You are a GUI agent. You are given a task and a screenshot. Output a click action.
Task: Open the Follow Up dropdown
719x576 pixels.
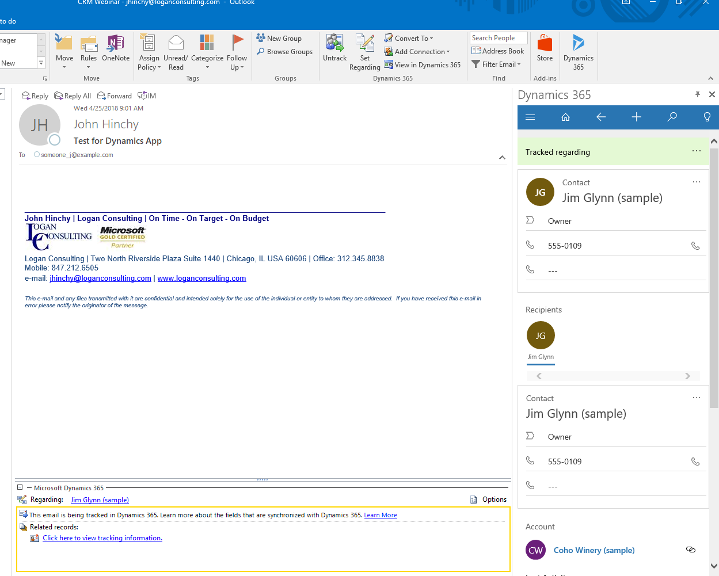pos(237,51)
